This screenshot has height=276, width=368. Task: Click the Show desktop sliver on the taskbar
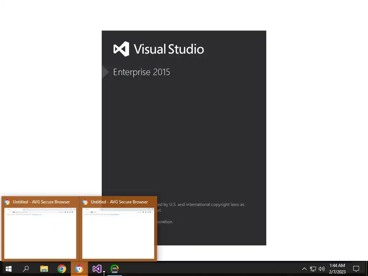pos(367,269)
